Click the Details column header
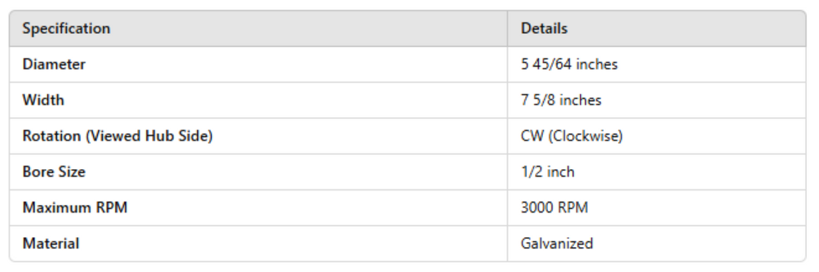 pyautogui.click(x=544, y=29)
